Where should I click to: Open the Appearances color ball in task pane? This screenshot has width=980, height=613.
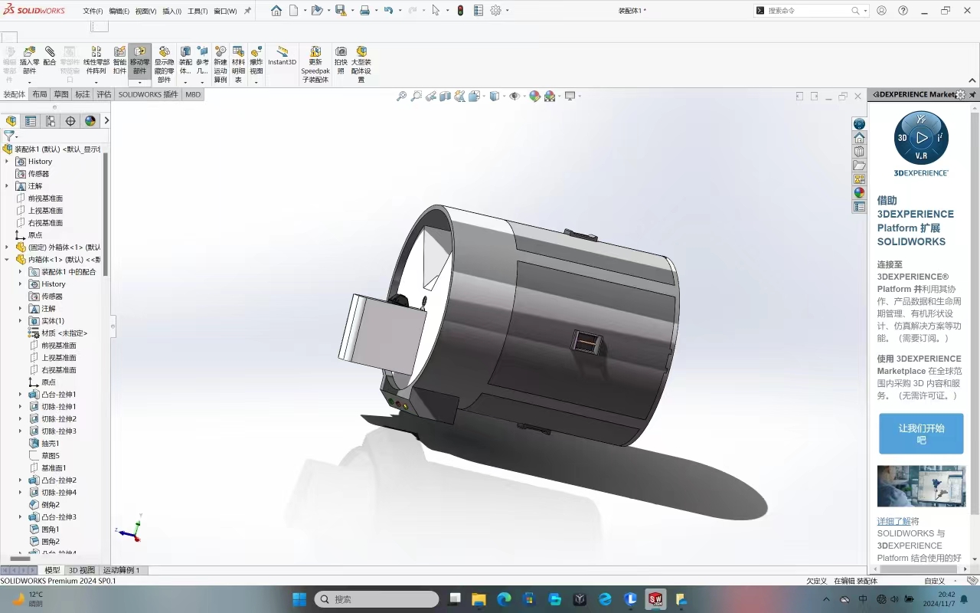click(859, 193)
